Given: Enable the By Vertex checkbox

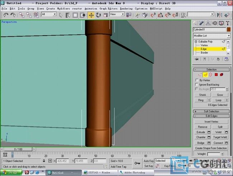Looking at the screenshot, I should click(x=197, y=80).
